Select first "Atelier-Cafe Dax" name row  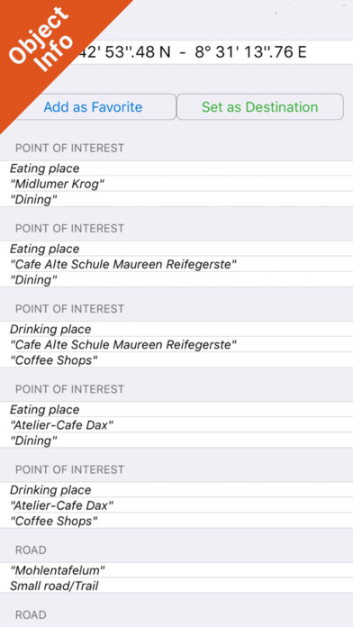click(x=176, y=425)
